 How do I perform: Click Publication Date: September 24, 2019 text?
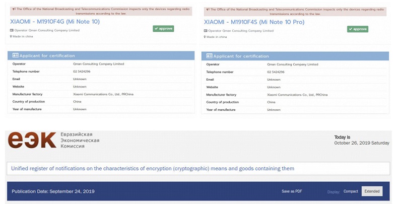53,191
